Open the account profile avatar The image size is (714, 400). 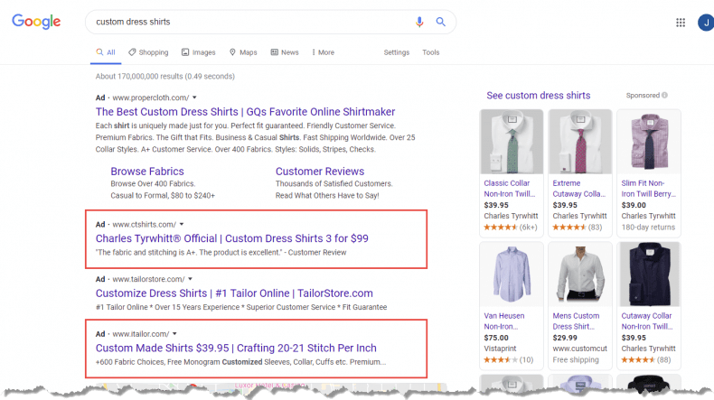(x=705, y=23)
